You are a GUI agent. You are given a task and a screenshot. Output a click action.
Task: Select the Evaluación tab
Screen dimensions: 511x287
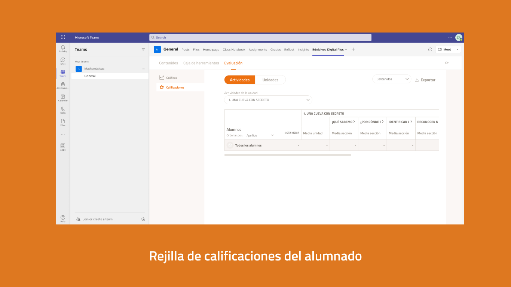tap(233, 63)
